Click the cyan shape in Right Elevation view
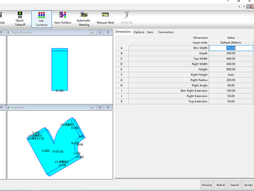This screenshot has width=254, height=191. coord(60,70)
